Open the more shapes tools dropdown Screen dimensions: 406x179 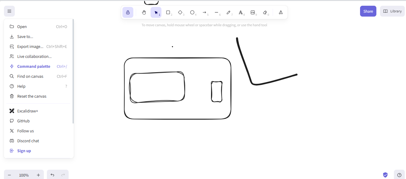click(281, 12)
